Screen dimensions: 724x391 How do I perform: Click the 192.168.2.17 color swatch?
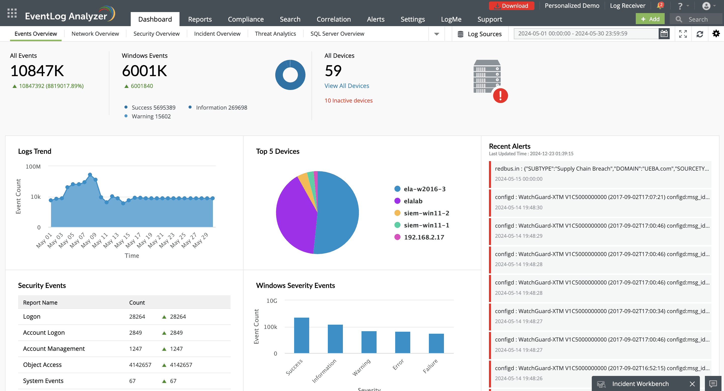pyautogui.click(x=397, y=237)
